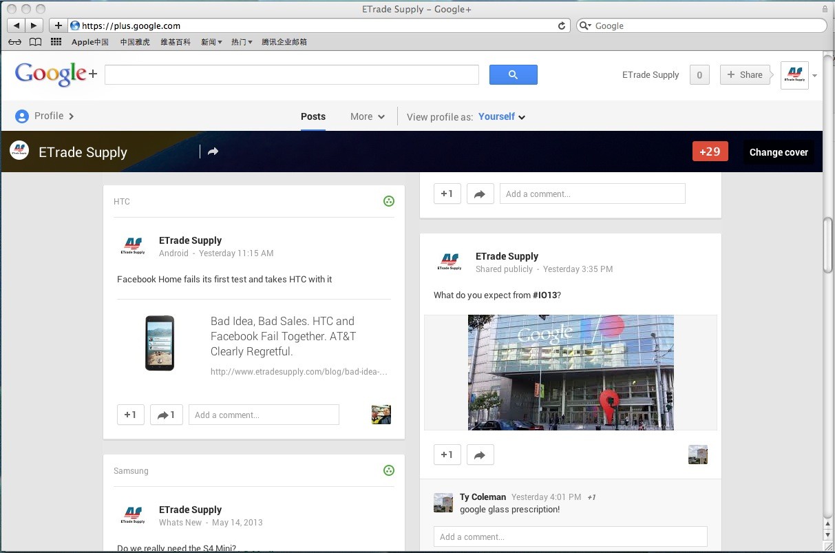Screen dimensions: 835x553
Task: Click ETrade Supply avatar on the HTC post
Action: coord(134,247)
